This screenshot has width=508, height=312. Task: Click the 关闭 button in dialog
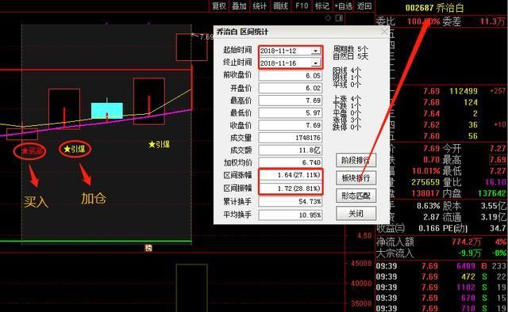pos(356,213)
